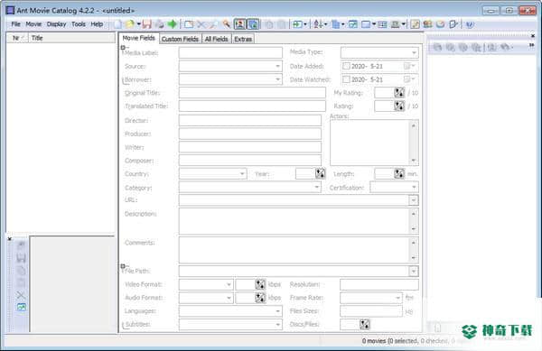Click the green arrow import icon
542x351 pixels.
[173, 24]
